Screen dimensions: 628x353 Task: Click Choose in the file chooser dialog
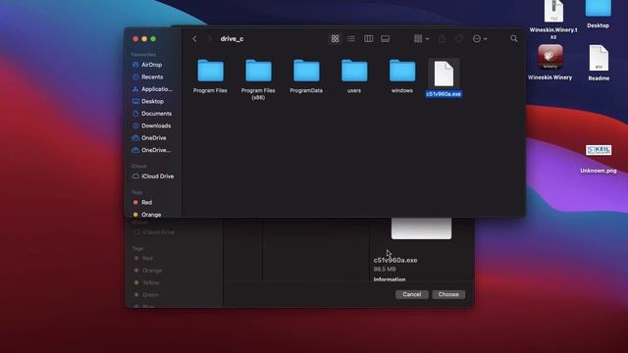(x=448, y=294)
